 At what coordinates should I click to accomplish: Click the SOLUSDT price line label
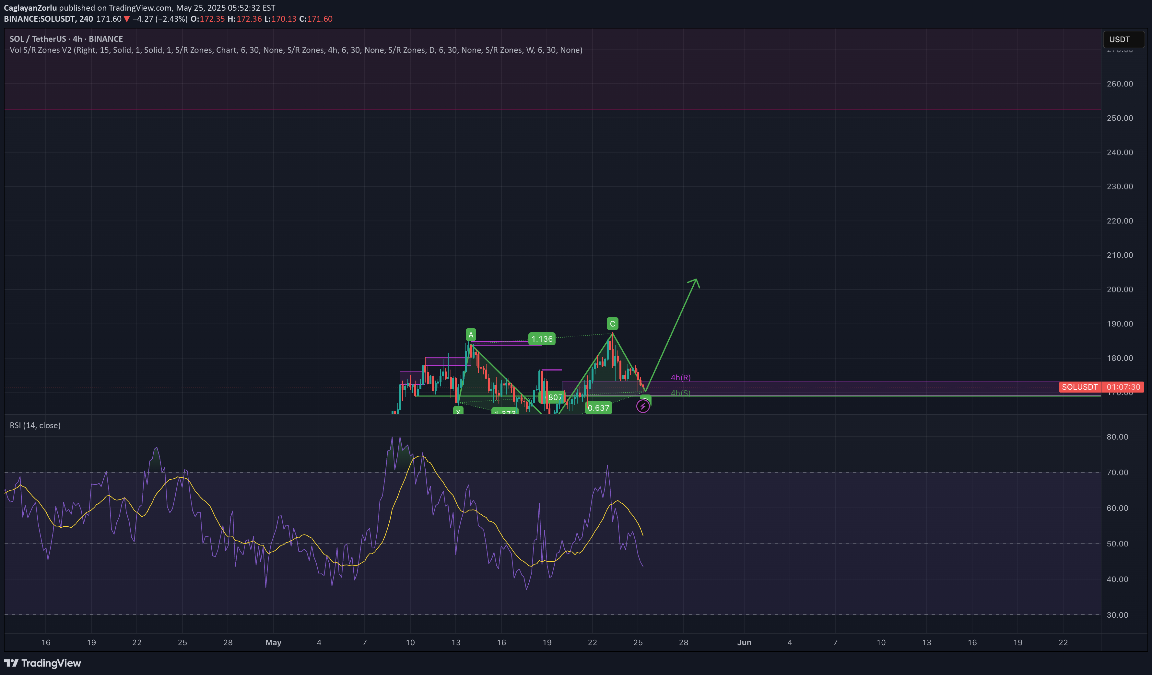coord(1080,387)
